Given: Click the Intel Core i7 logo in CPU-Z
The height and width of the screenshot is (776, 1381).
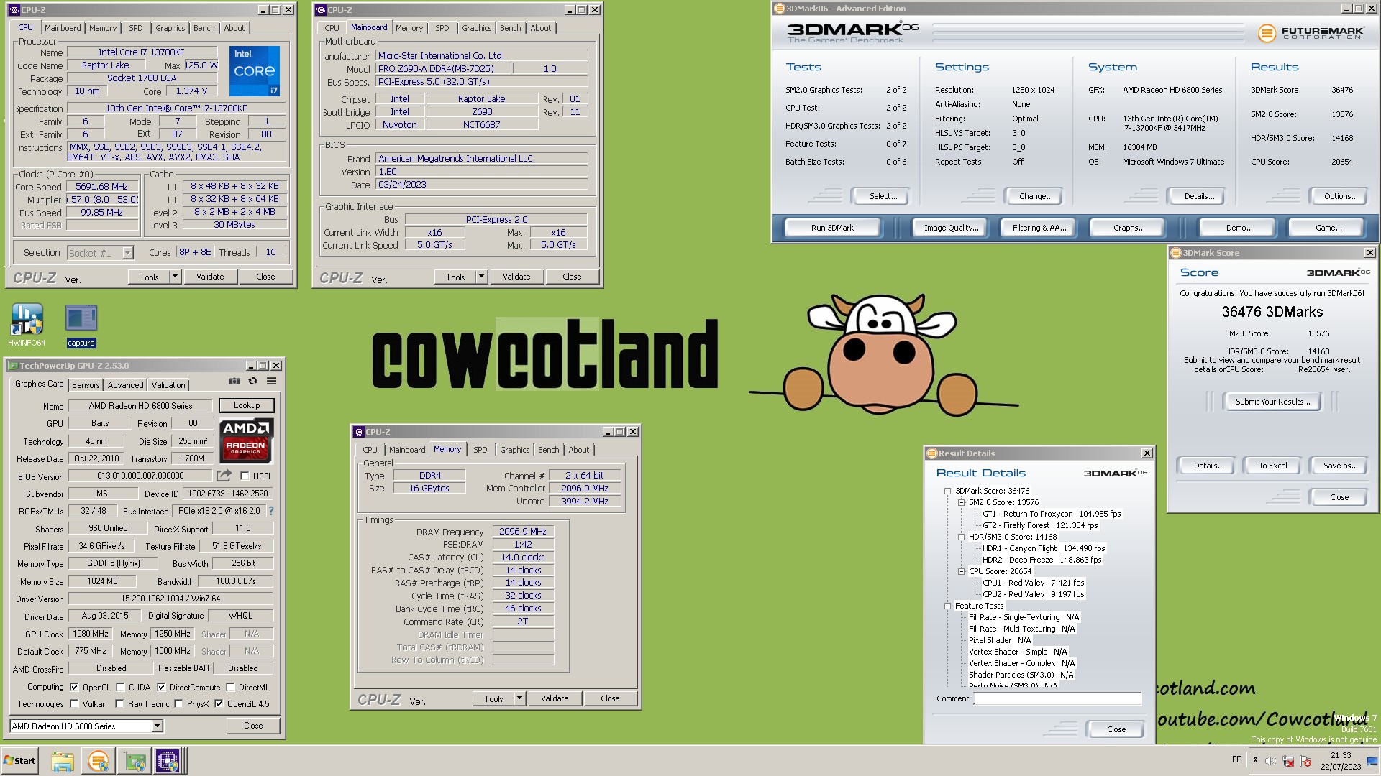Looking at the screenshot, I should (x=255, y=71).
